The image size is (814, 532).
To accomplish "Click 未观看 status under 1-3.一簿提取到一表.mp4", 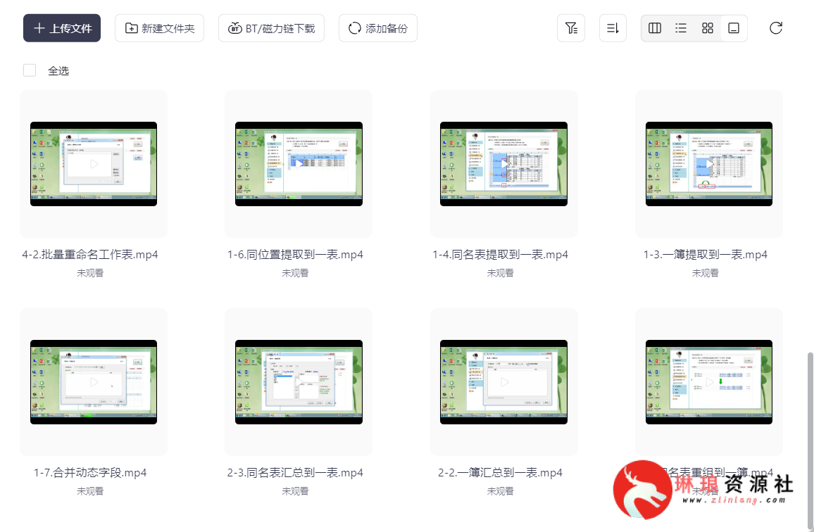I will pos(706,273).
